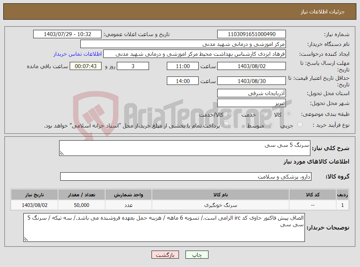Click the resize handle of the description box
360x267 pixels.
click(62, 153)
